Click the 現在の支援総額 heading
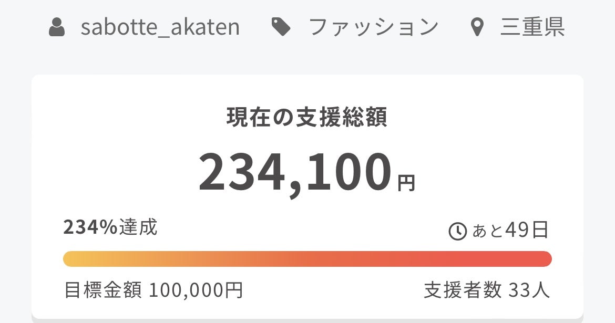615x323 pixels. coord(307,118)
